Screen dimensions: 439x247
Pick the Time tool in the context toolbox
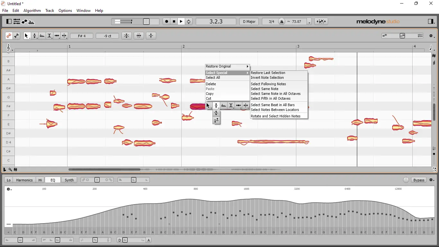tap(238, 105)
